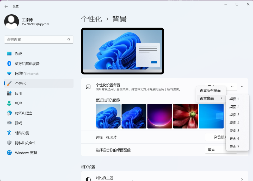Image resolution: width=253 pixels, height=181 pixels.
Task: Open the 应用 settings page
Action: pyautogui.click(x=39, y=93)
